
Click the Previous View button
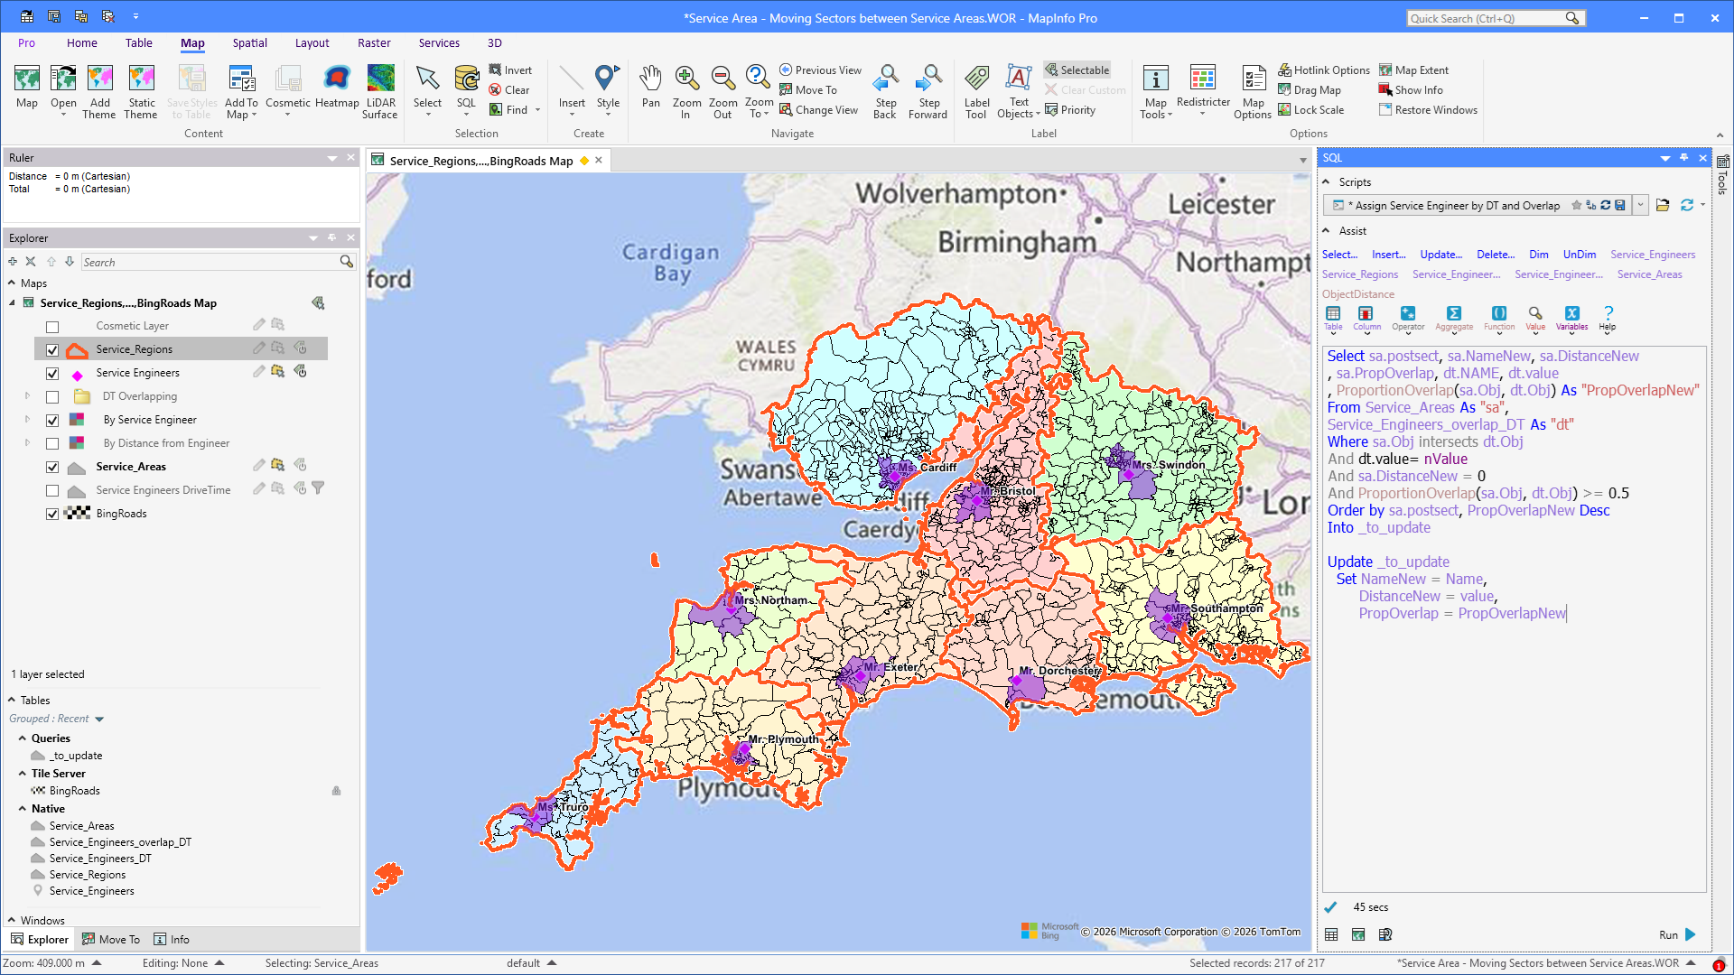pos(820,70)
